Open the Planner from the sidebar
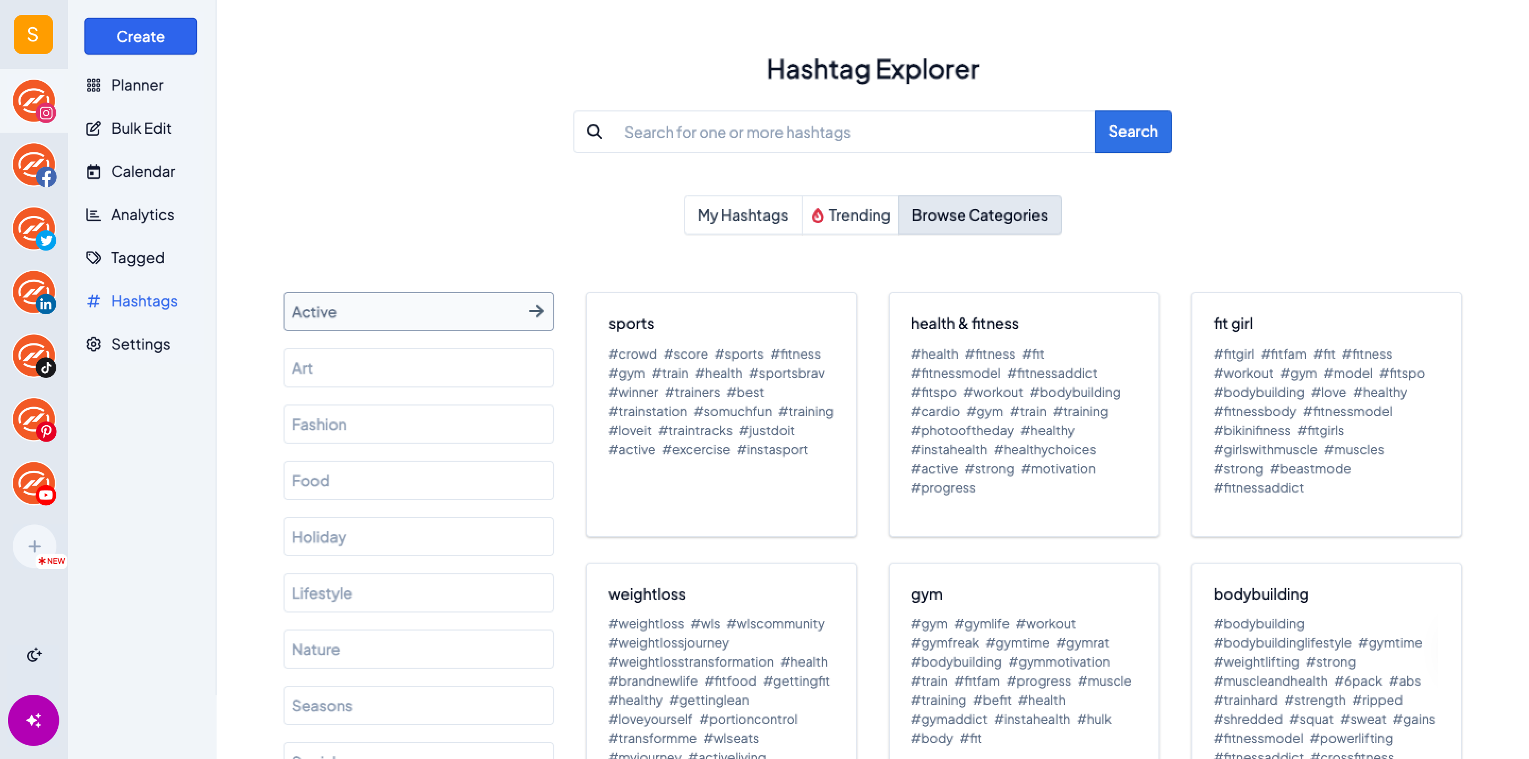 (x=136, y=85)
